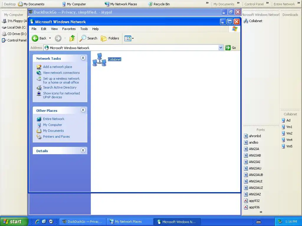Open ahronbd font in Fonts toolbar
Viewport: 302px width, 226px height.
click(252, 136)
